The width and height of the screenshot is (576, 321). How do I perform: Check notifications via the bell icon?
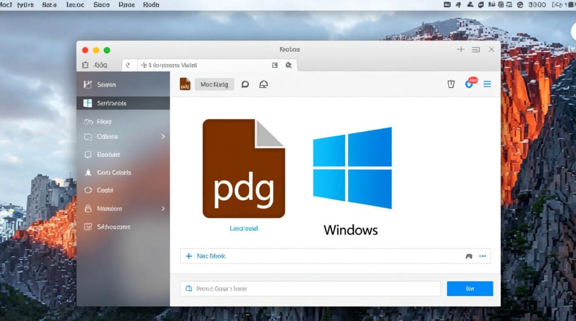click(x=264, y=84)
